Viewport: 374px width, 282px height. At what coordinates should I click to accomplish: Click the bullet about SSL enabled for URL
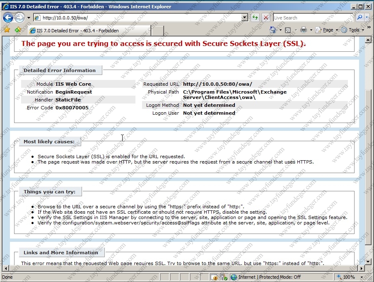click(x=111, y=157)
